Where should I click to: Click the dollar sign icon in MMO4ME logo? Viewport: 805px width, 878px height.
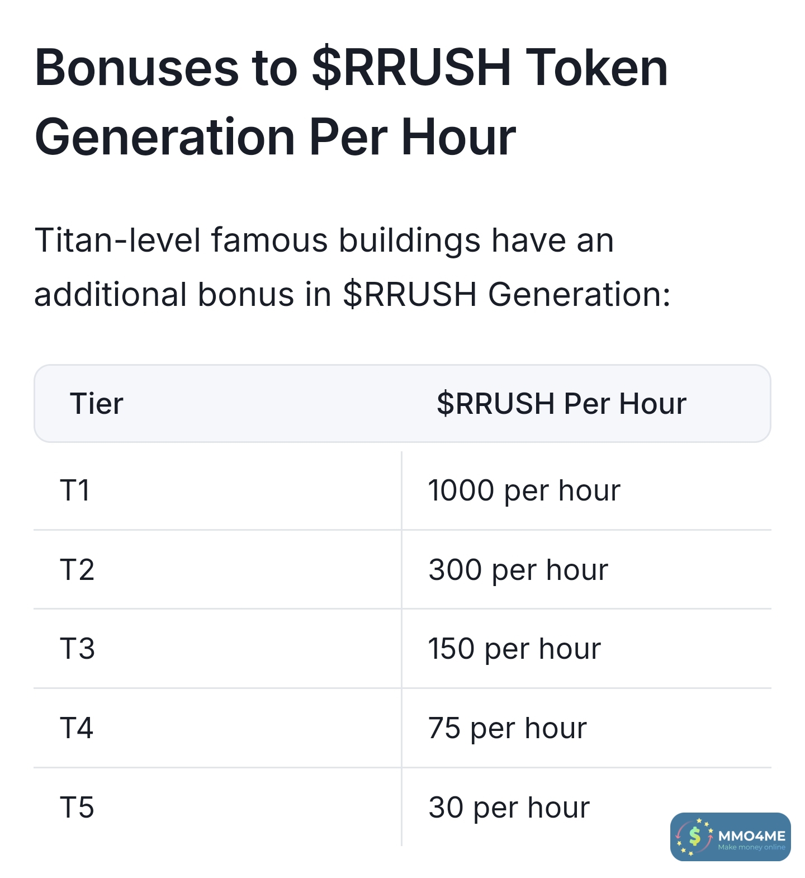694,836
